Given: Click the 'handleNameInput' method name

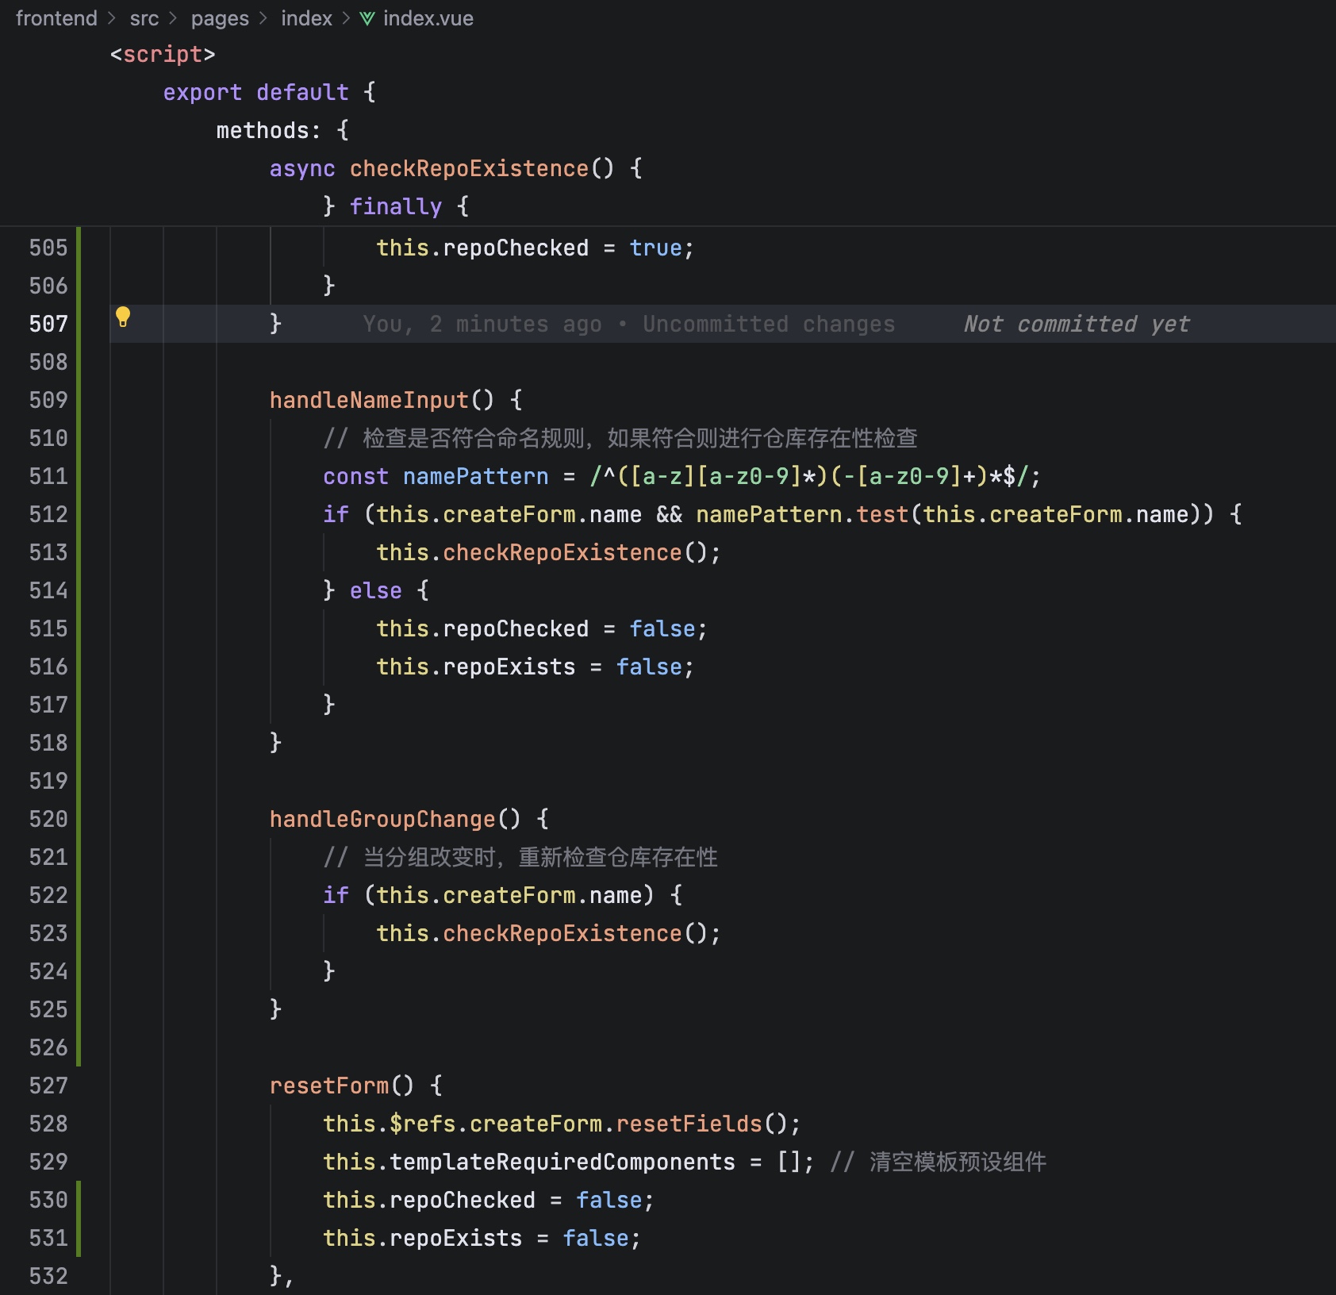Looking at the screenshot, I should pos(369,400).
